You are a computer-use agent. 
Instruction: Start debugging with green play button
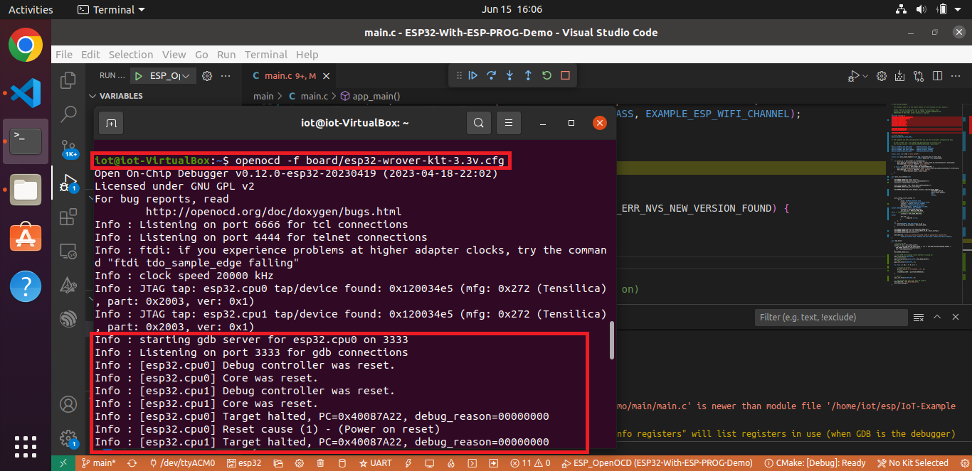pos(139,75)
